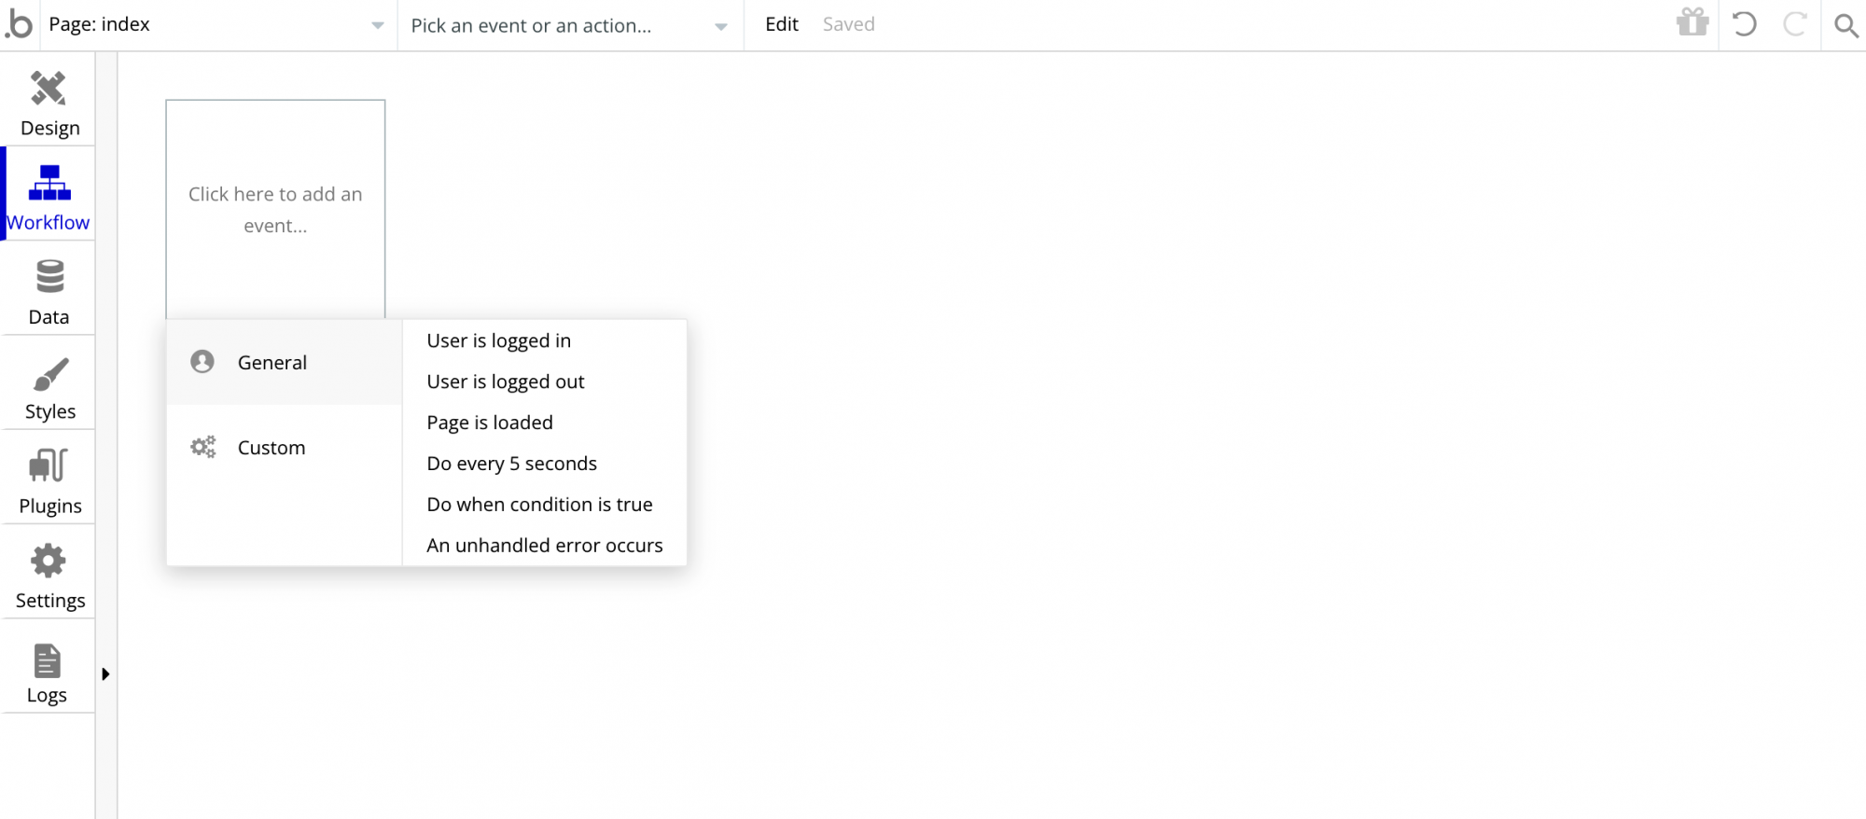This screenshot has height=819, width=1866.
Task: Open the Design tab
Action: pyautogui.click(x=49, y=104)
